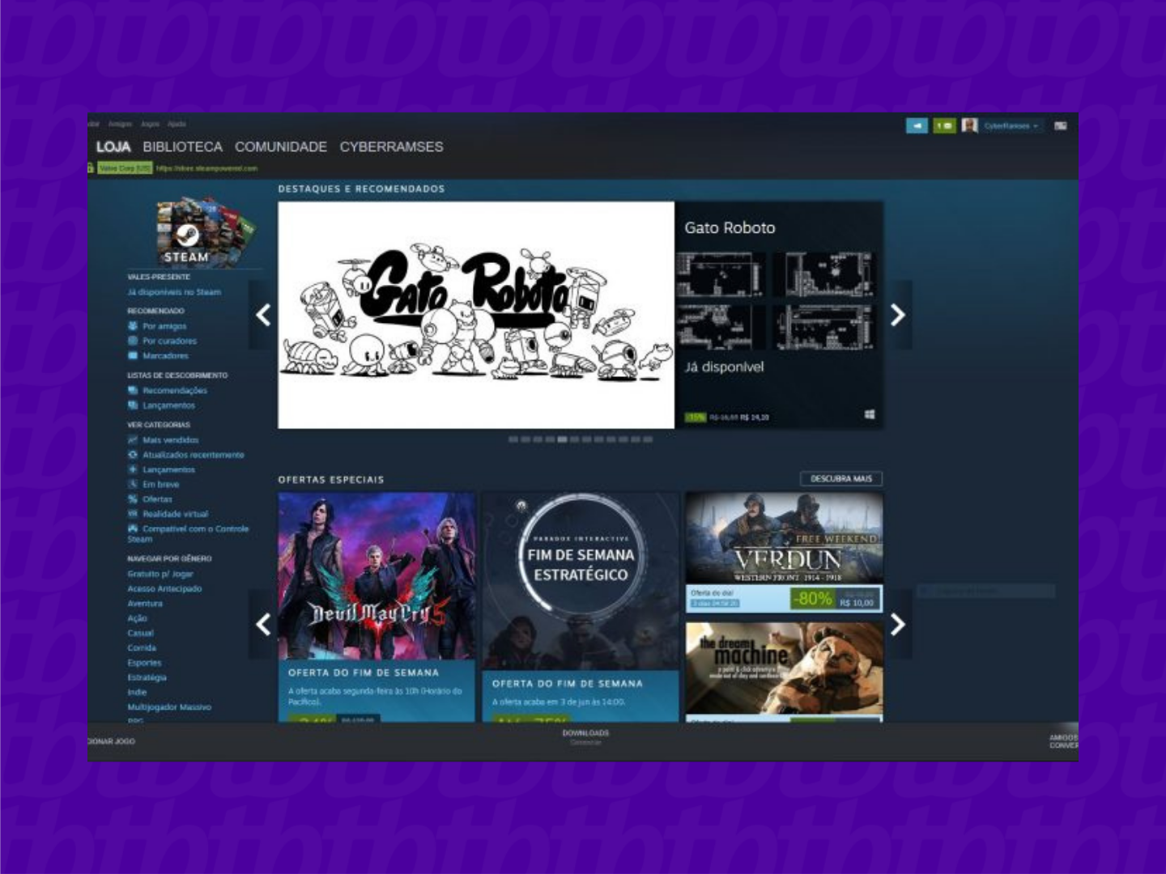The height and width of the screenshot is (874, 1166).
Task: Browse the Ação genre
Action: pos(137,618)
